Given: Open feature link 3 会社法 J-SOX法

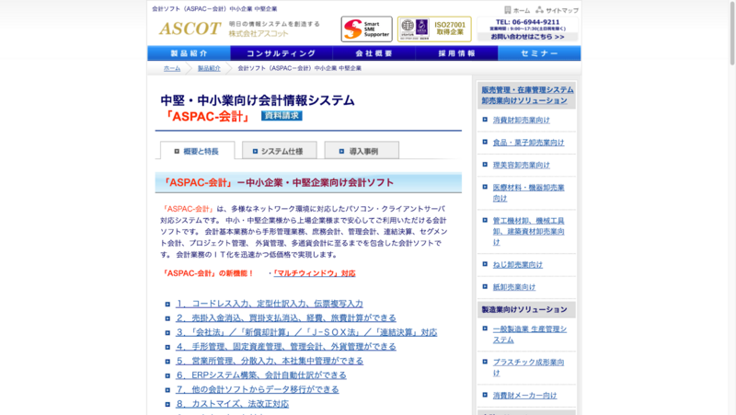Looking at the screenshot, I should point(306,332).
